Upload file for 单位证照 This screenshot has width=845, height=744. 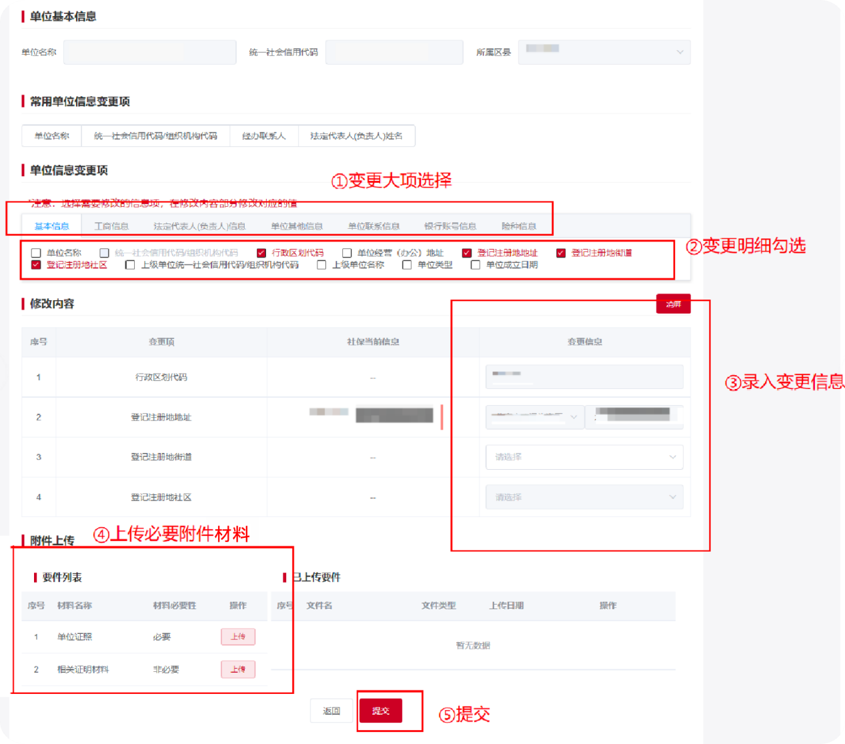(x=238, y=637)
